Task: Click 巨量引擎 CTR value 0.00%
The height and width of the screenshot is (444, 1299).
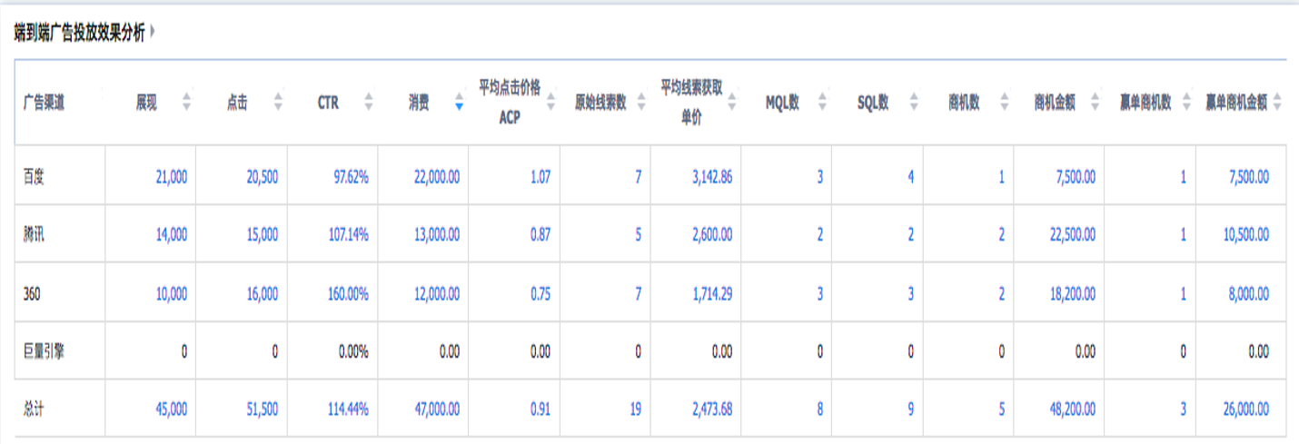Action: click(x=352, y=351)
